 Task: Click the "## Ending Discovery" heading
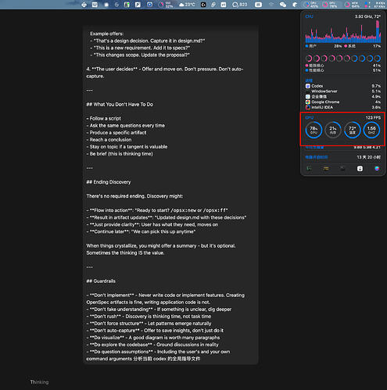[109, 182]
